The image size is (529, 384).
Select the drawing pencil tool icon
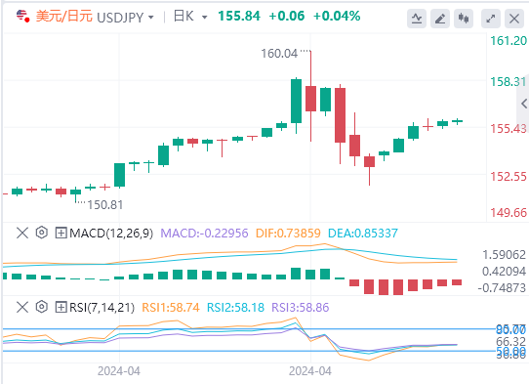coord(440,19)
